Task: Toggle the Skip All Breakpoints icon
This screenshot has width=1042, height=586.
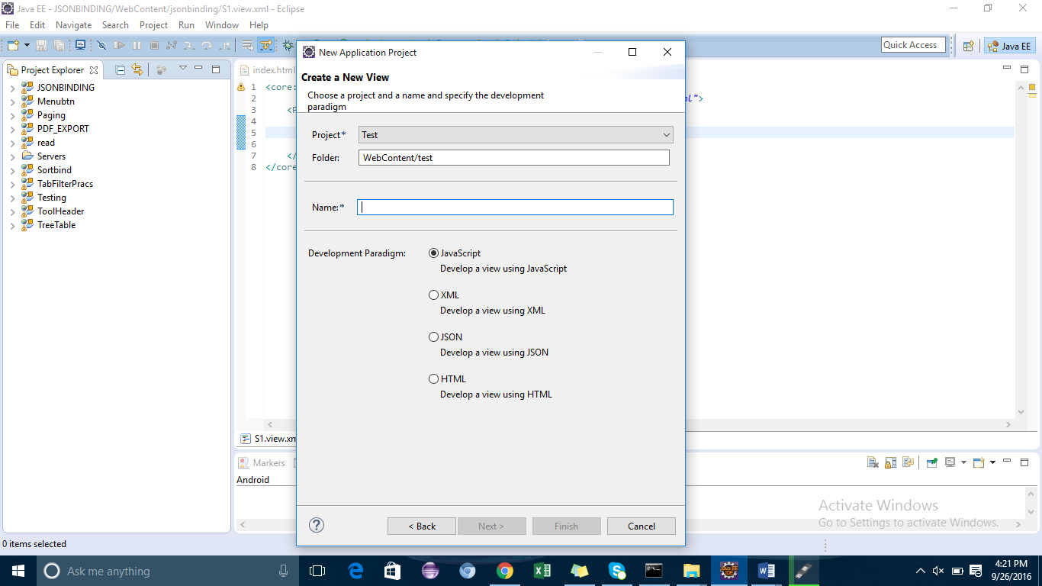Action: (x=101, y=45)
